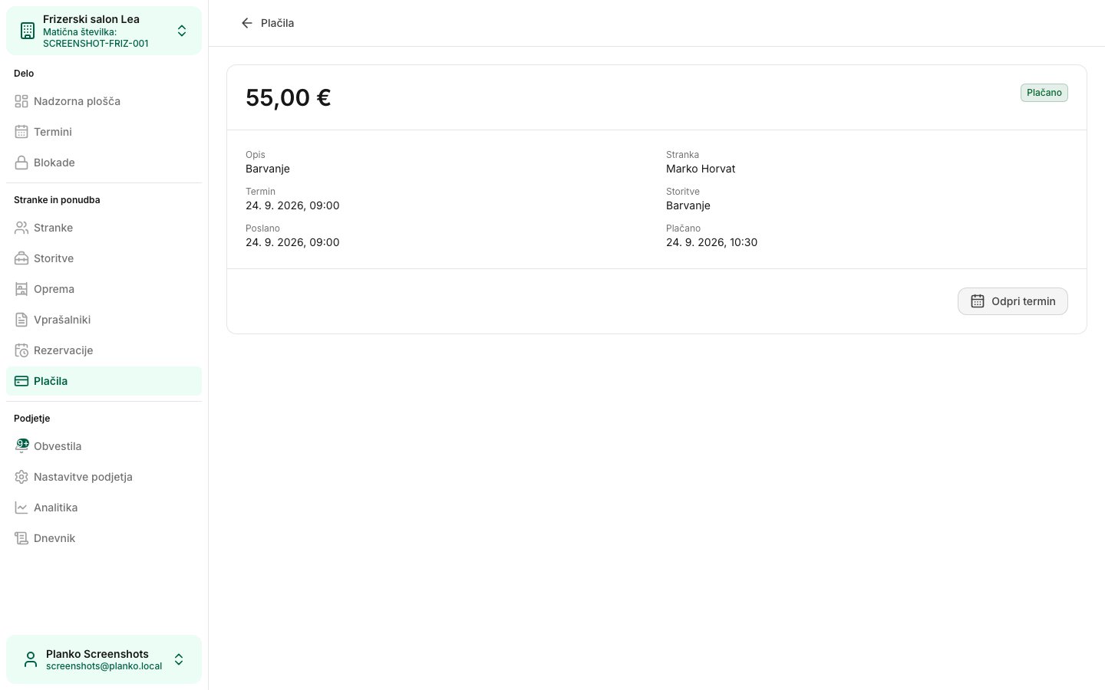Open the Analitika chart icon

pos(21,508)
